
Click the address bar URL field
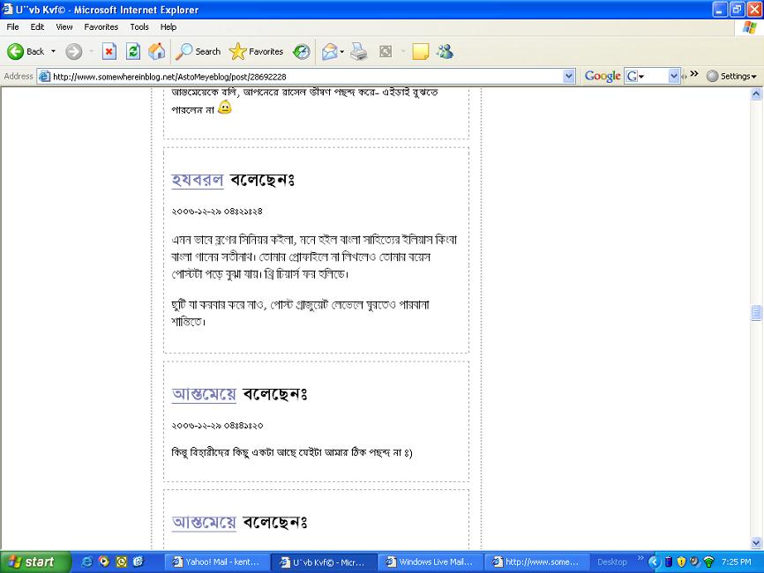[306, 77]
